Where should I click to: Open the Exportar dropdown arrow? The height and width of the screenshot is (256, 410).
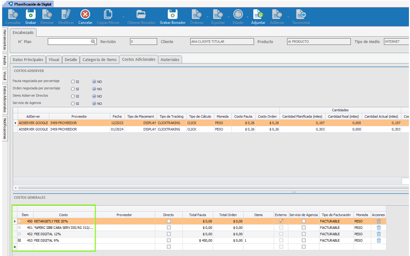click(x=229, y=17)
